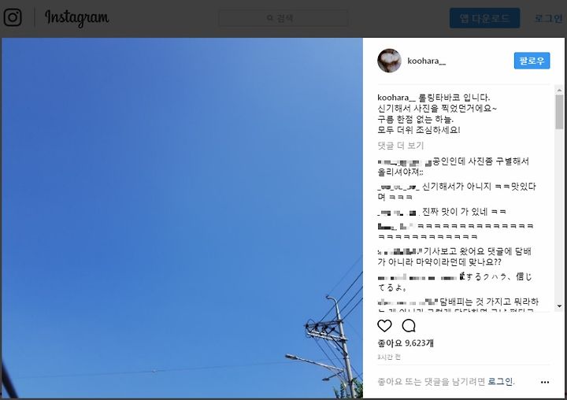Click the 좋아요 9,623개 likes count
The height and width of the screenshot is (400, 567).
point(406,343)
